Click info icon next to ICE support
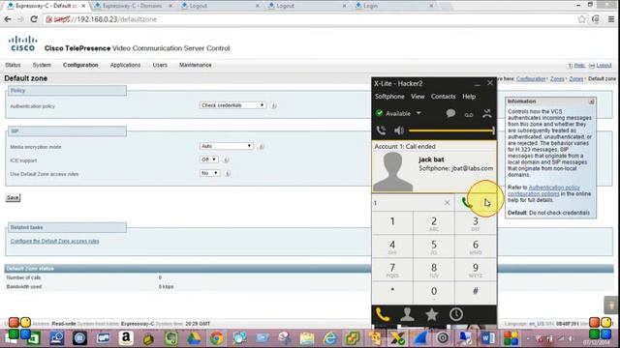The width and height of the screenshot is (620, 348). [x=226, y=159]
